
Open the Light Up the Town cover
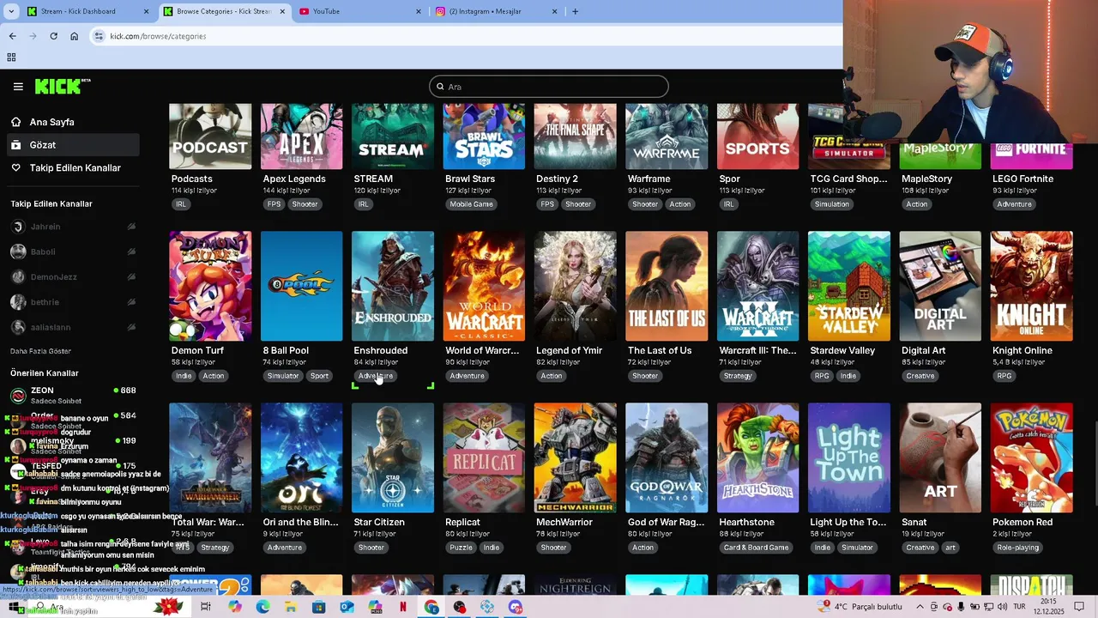point(849,457)
